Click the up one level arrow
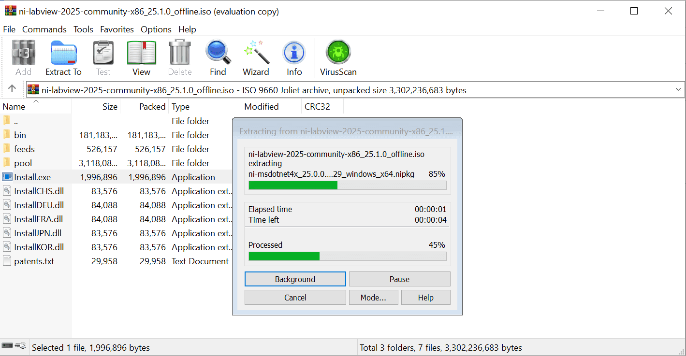Viewport: 686px width, 356px height. point(12,89)
